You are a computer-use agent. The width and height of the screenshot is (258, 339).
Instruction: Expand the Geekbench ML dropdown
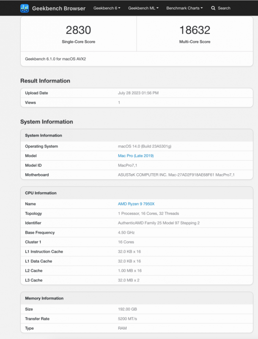(143, 8)
